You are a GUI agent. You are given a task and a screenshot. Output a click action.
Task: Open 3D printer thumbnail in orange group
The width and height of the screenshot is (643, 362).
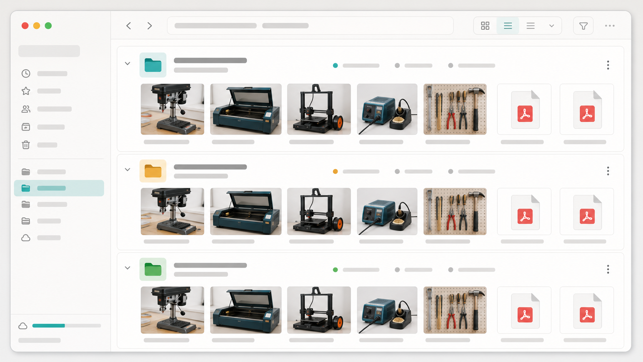[x=319, y=212]
